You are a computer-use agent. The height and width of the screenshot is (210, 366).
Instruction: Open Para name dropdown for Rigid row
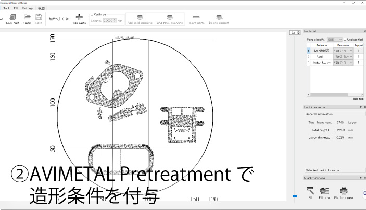click(343, 57)
